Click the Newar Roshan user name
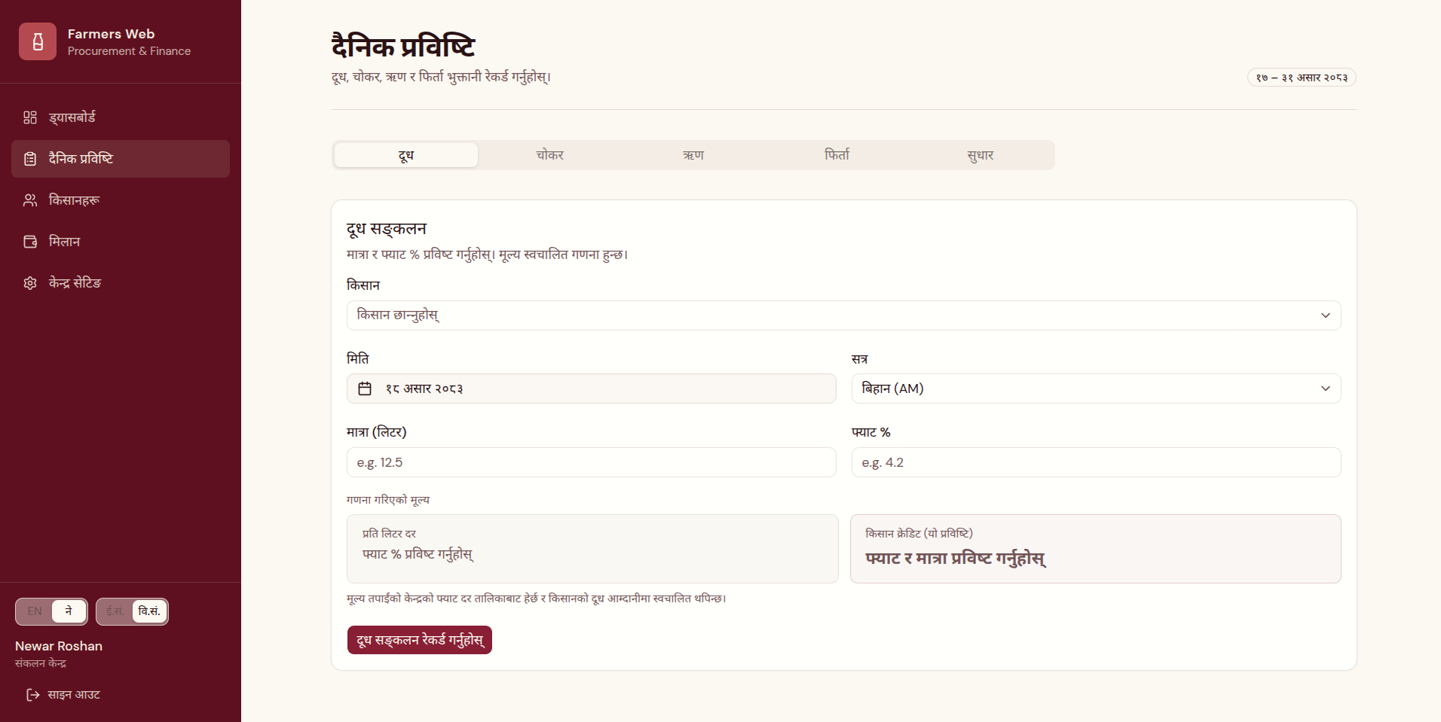The image size is (1441, 722). [x=59, y=646]
